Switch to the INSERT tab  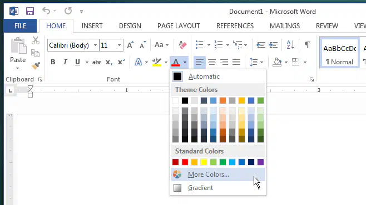[92, 26]
